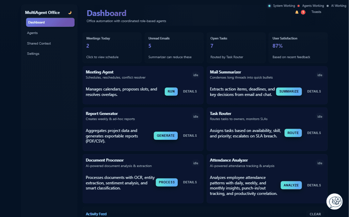Click the System Working status dot

coord(269,6)
